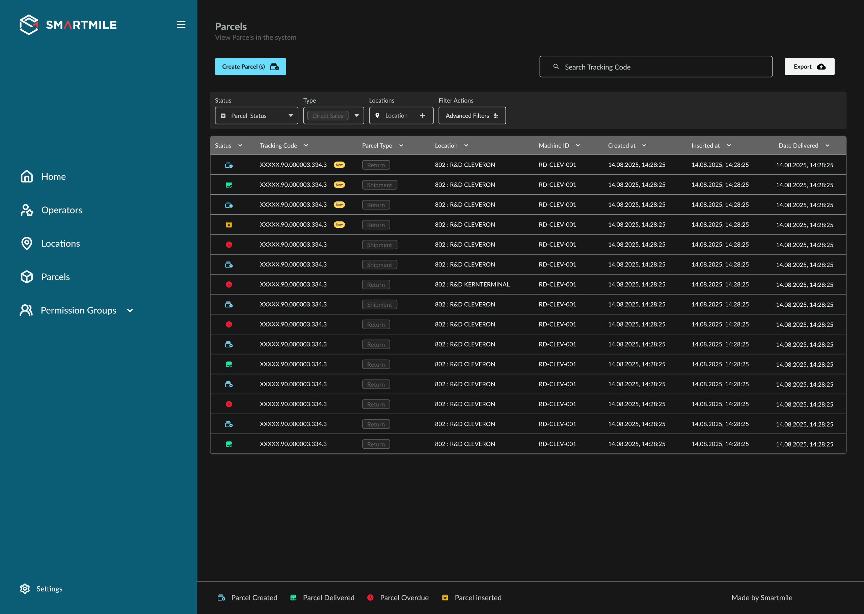This screenshot has height=614, width=864.
Task: Sort by Tracking Code column chevron
Action: pyautogui.click(x=306, y=145)
